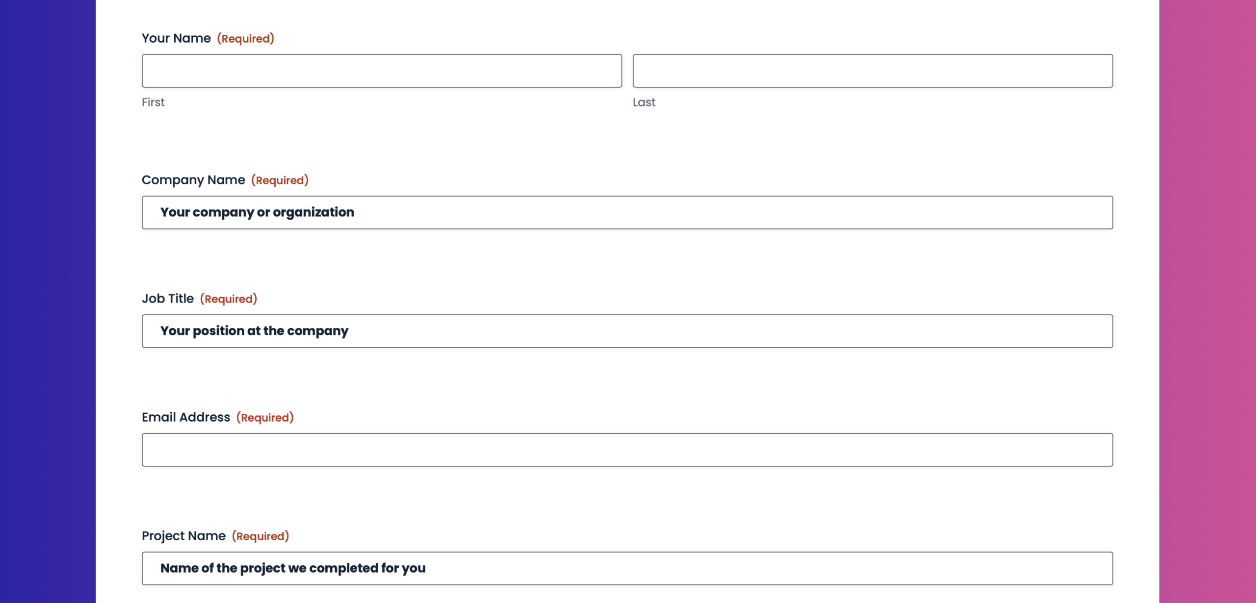Click the First name input field
The image size is (1256, 603).
pyautogui.click(x=382, y=71)
